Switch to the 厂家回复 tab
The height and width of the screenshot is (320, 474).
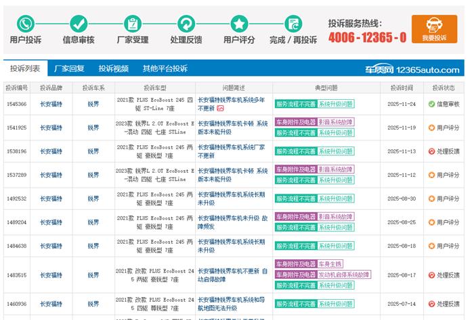pyautogui.click(x=69, y=69)
